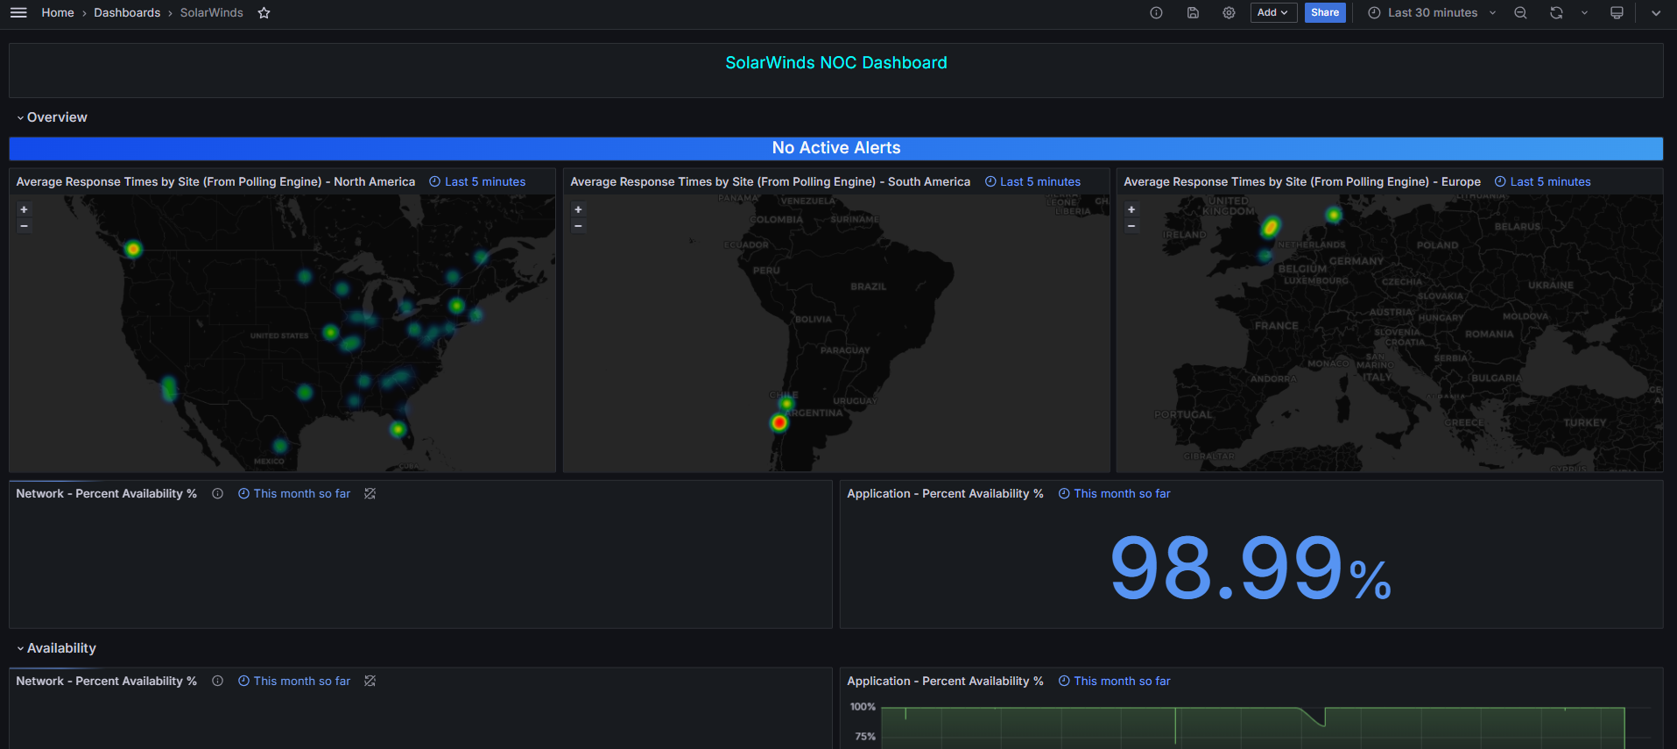Click the Europe response times panel title
This screenshot has height=749, width=1677.
[1302, 182]
